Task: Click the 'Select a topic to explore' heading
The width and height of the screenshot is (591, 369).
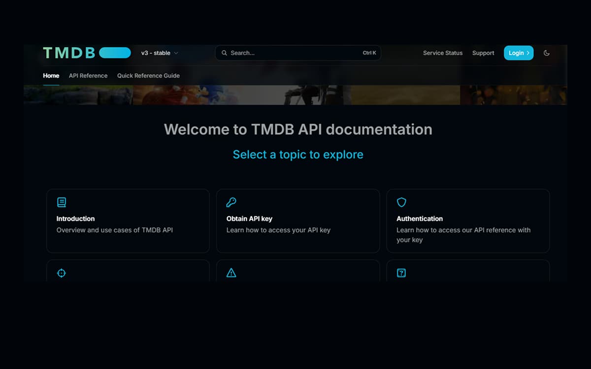Action: pyautogui.click(x=298, y=154)
